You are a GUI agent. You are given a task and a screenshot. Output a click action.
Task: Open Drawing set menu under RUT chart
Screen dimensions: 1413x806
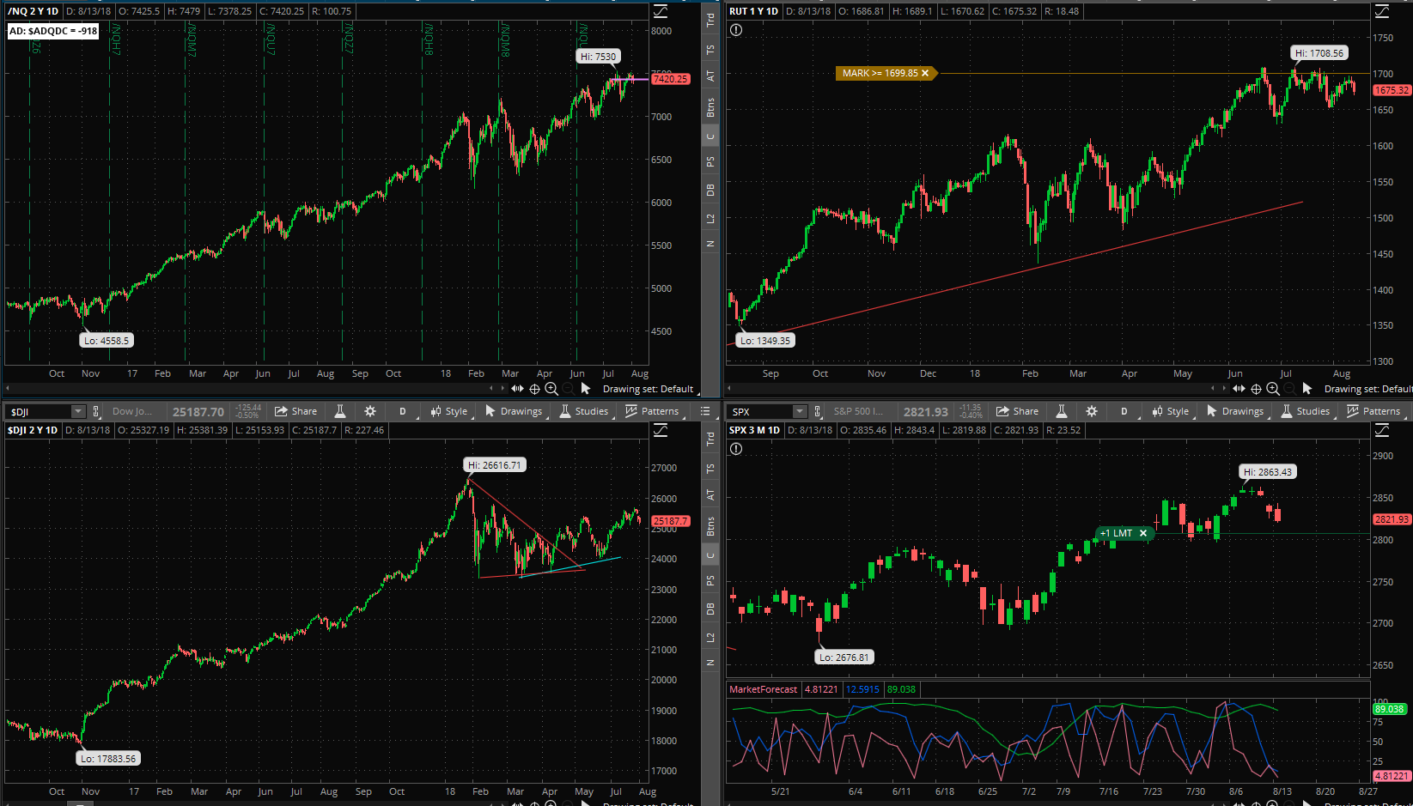(x=1367, y=389)
